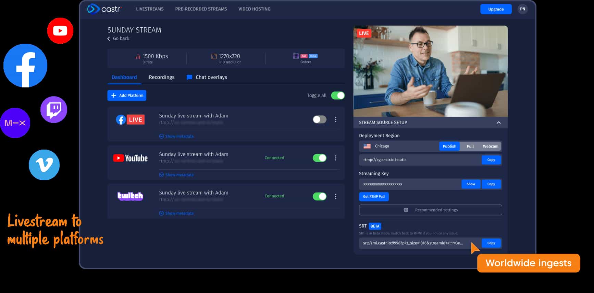Viewport: 594px width, 293px height.
Task: Click the Add Platform button
Action: [x=127, y=96]
